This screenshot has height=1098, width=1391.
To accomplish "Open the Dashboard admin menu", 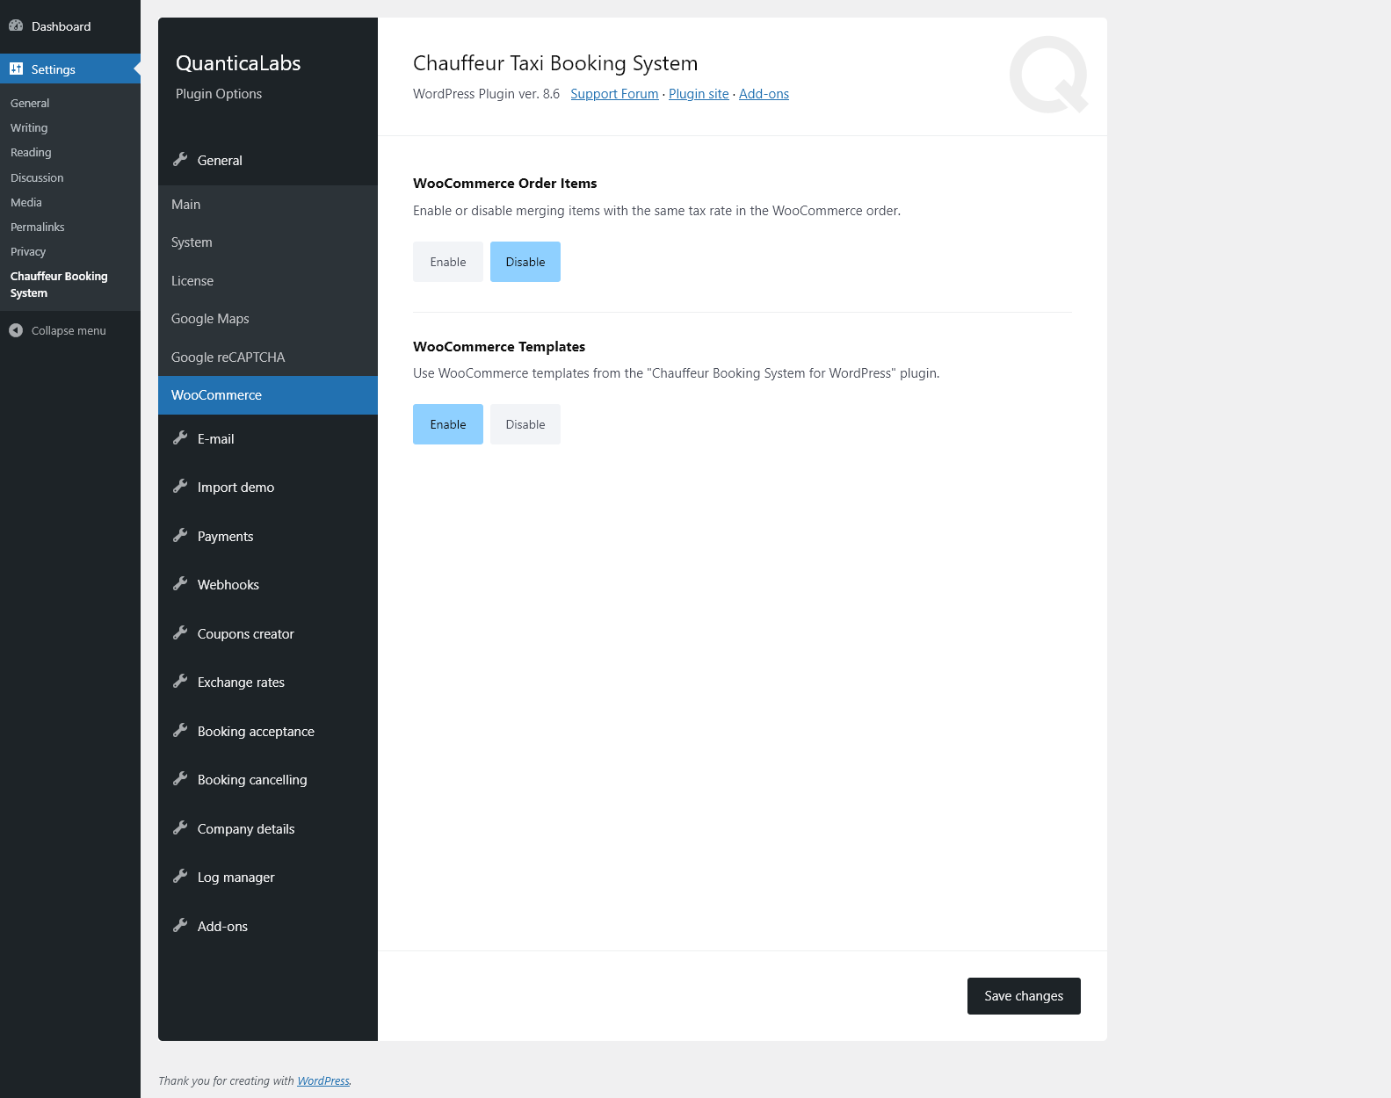I will tap(70, 26).
